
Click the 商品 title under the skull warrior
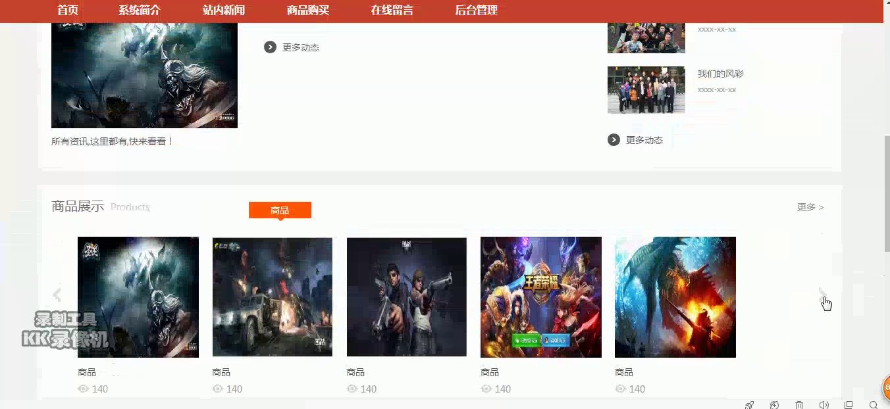(x=87, y=372)
